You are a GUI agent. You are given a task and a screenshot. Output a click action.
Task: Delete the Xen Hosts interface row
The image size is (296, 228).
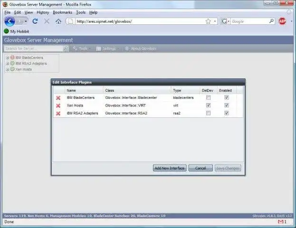pyautogui.click(x=58, y=105)
